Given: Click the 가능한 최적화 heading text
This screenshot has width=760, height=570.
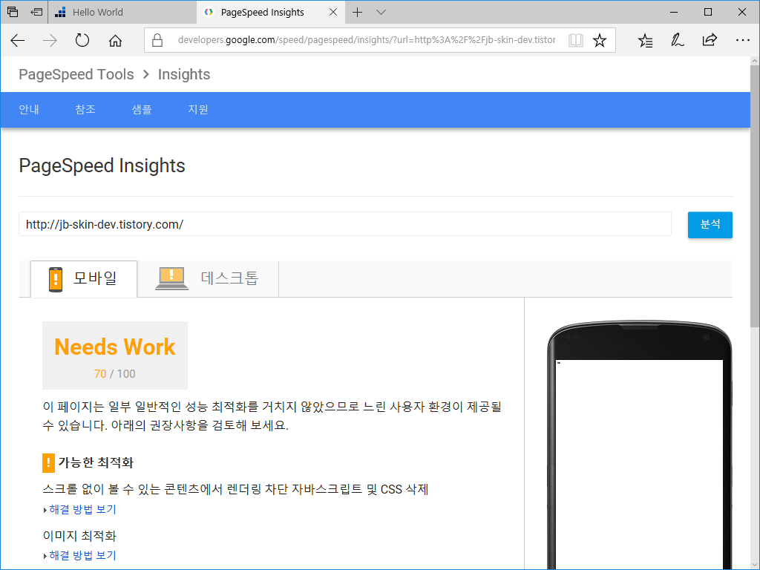Looking at the screenshot, I should click(x=96, y=462).
